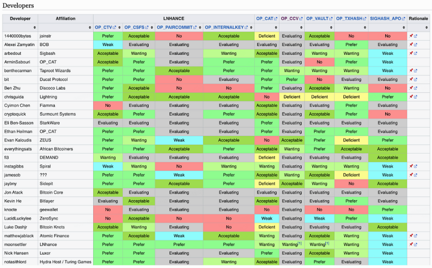This screenshot has height=268, width=432.
Task: Click the sort arrow beside SIGHASH_APO
Action: pyautogui.click(x=404, y=28)
